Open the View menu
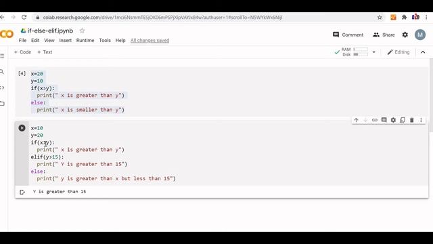 pos(49,41)
